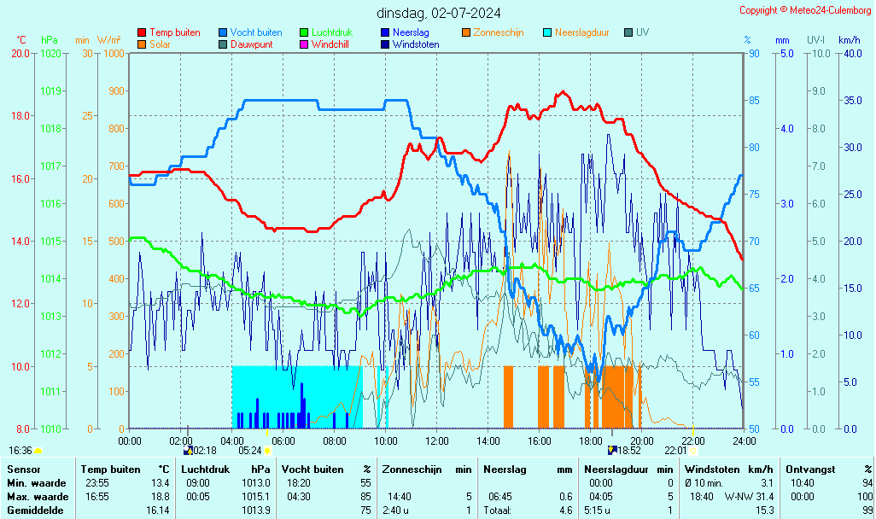Click the chart title dinsdag, 02-07-2024
The image size is (876, 519).
(x=439, y=13)
